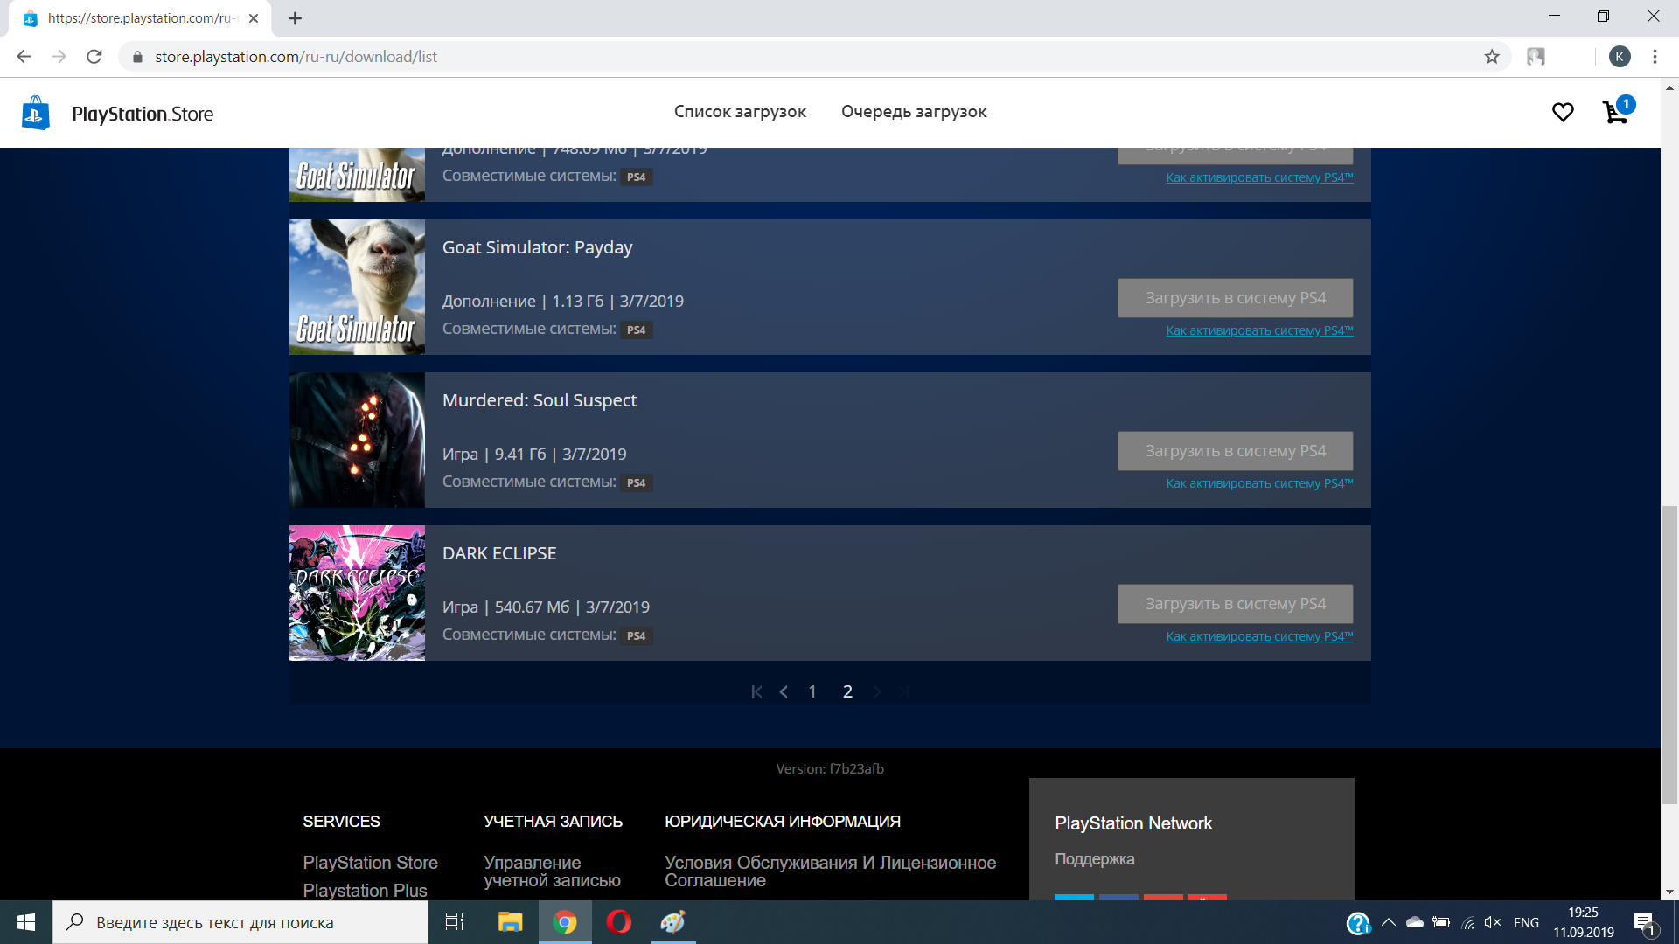
Task: Click the DARK ECLIPSE title
Action: pyautogui.click(x=499, y=553)
